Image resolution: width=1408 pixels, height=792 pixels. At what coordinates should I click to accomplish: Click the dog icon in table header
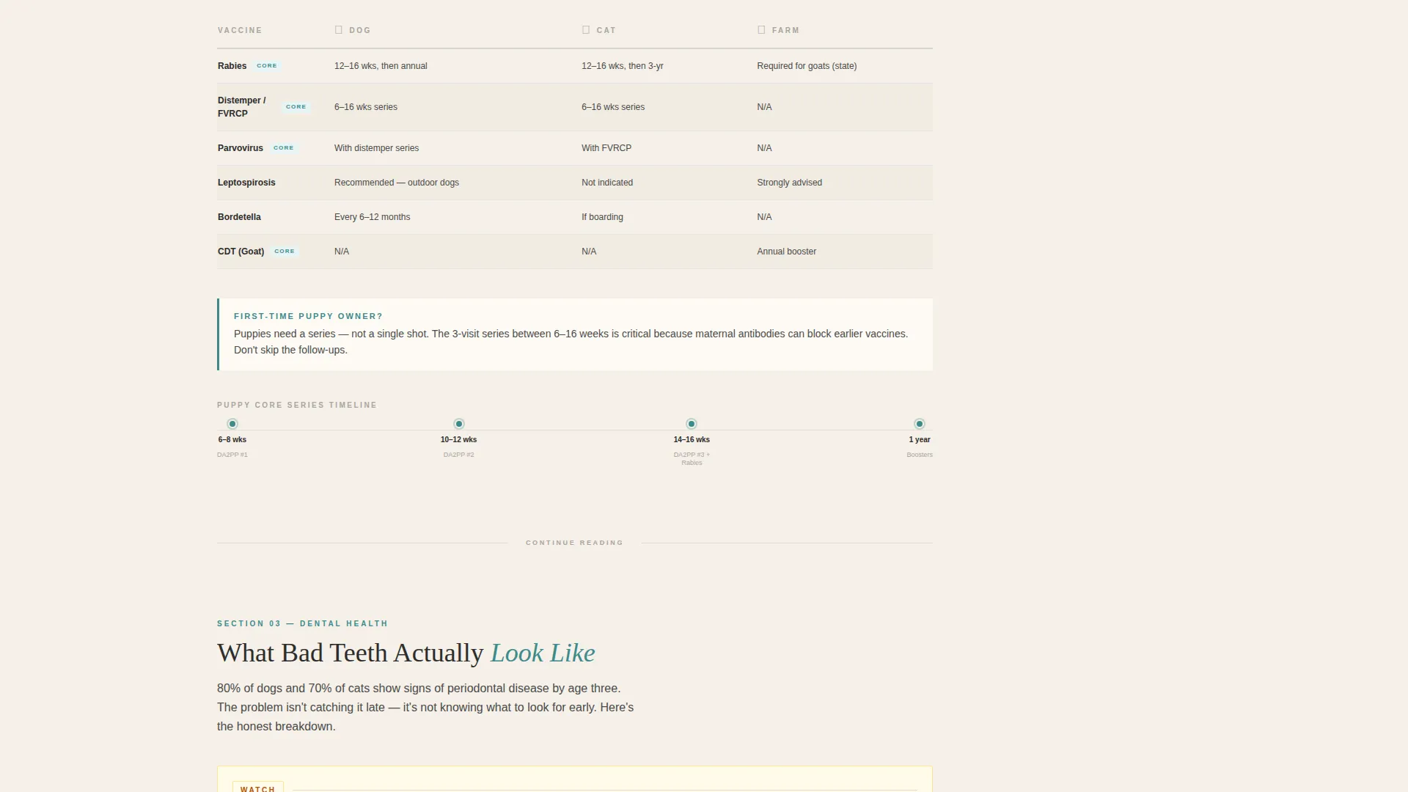[x=339, y=30]
